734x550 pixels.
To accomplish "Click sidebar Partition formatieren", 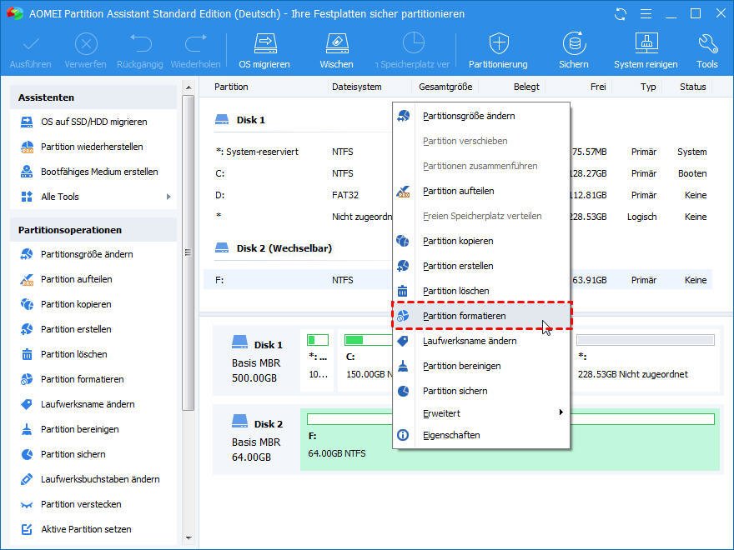I will tap(82, 379).
